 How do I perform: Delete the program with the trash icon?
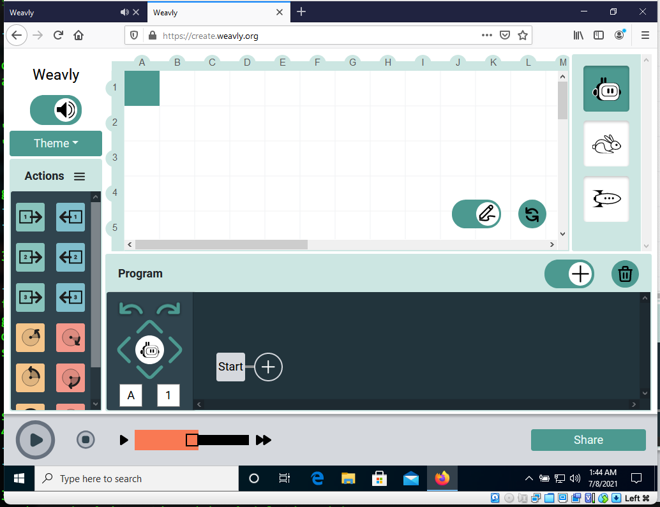pos(625,274)
